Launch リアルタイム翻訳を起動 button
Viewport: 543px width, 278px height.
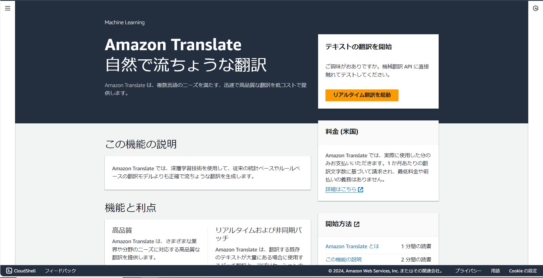(362, 95)
